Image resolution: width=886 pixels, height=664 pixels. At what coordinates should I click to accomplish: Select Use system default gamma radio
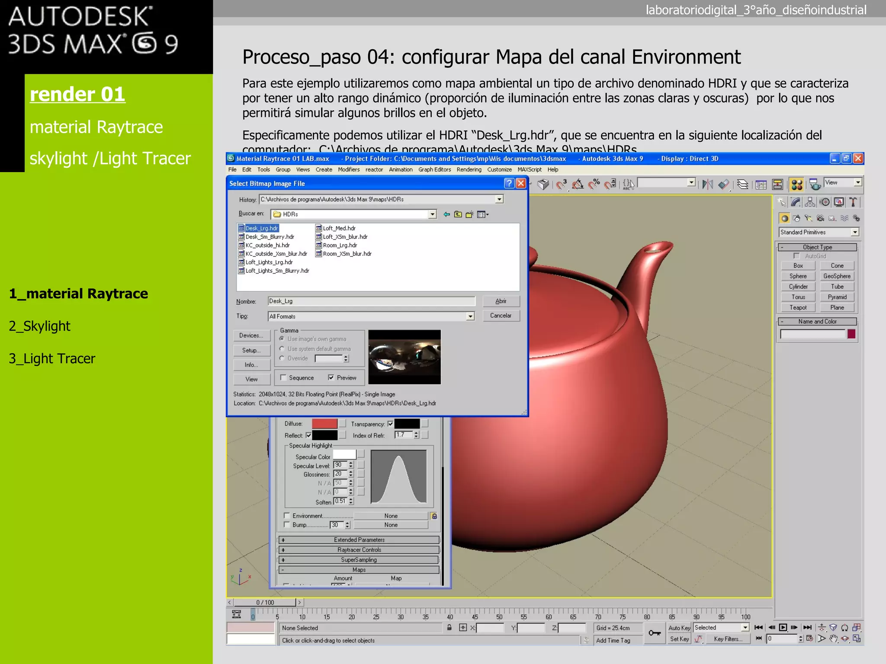click(282, 348)
